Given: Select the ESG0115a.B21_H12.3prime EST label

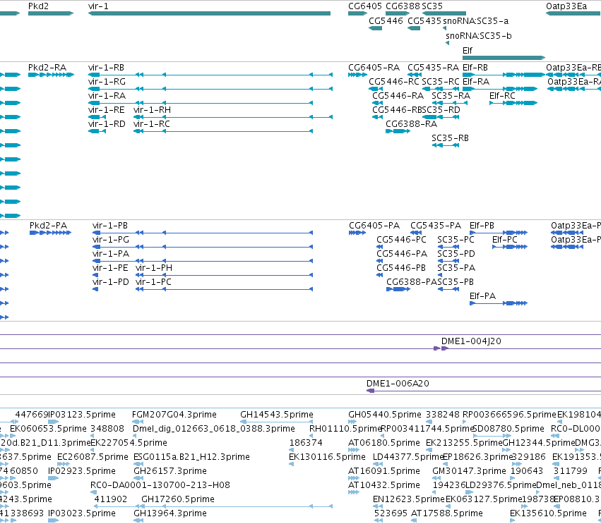Looking at the screenshot, I should point(191,457).
